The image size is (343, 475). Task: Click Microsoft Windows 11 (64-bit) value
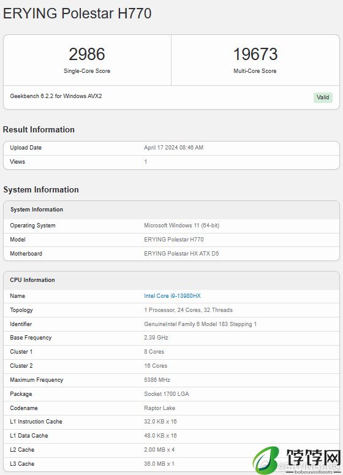tap(182, 226)
